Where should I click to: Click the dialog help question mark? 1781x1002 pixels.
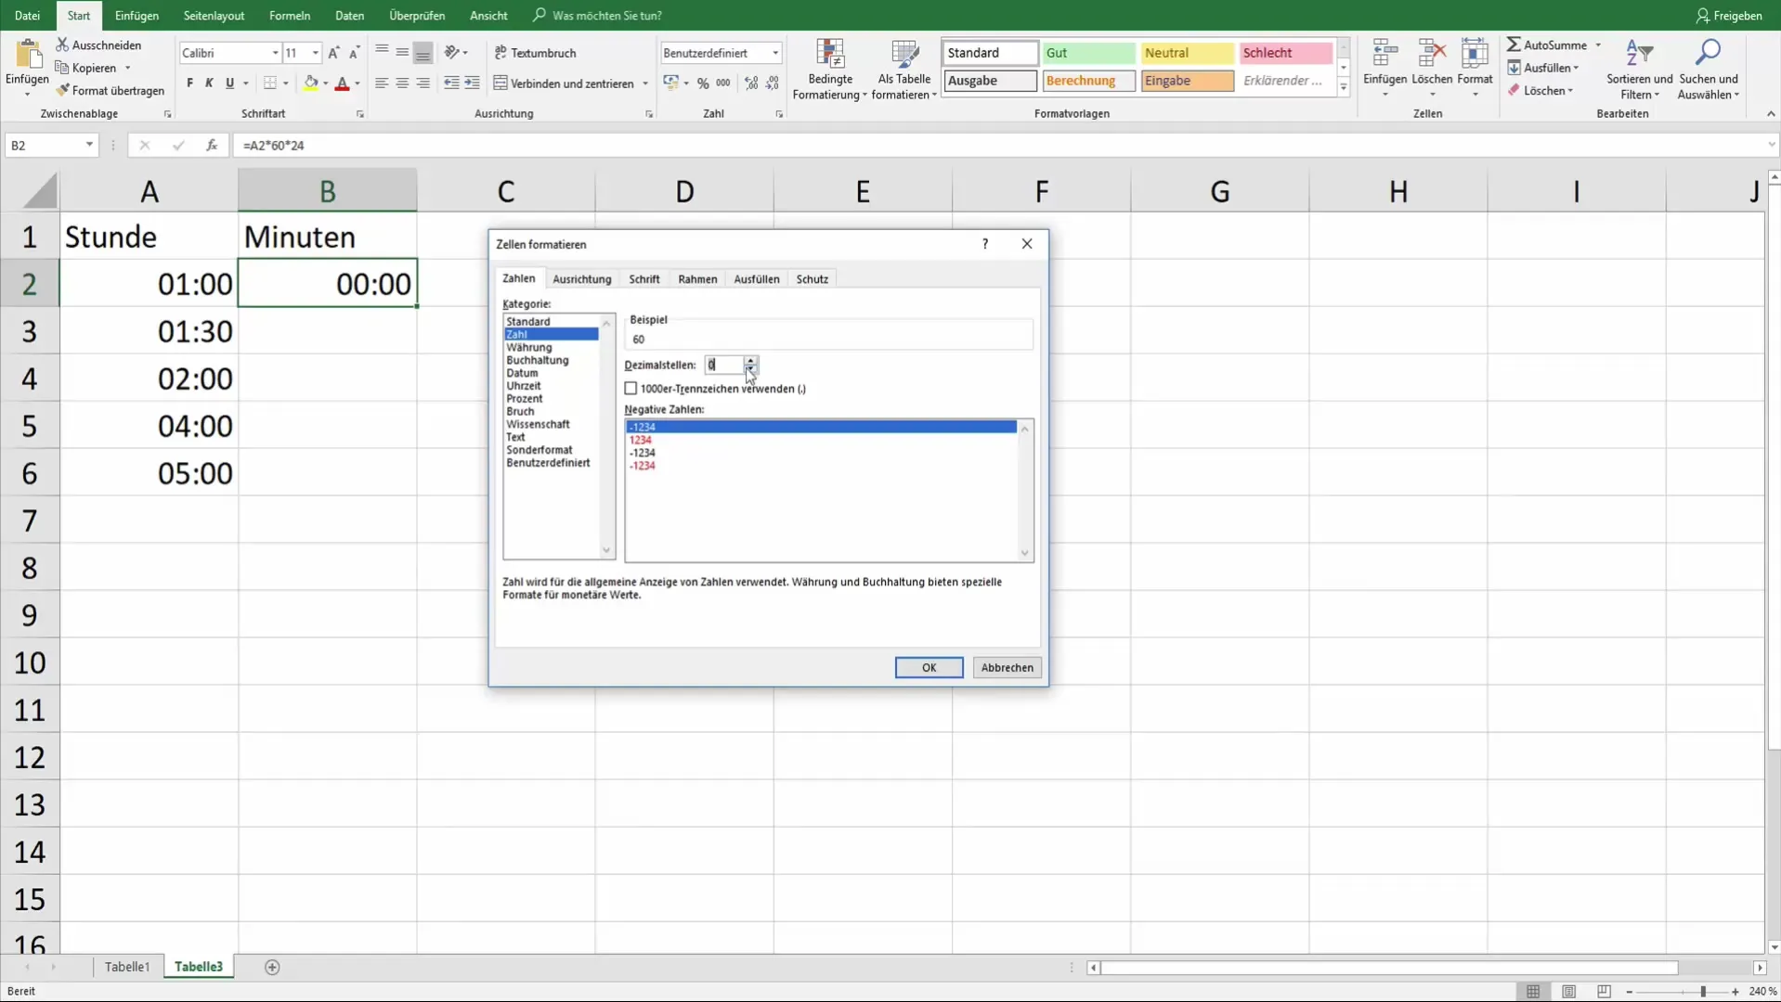[985, 244]
